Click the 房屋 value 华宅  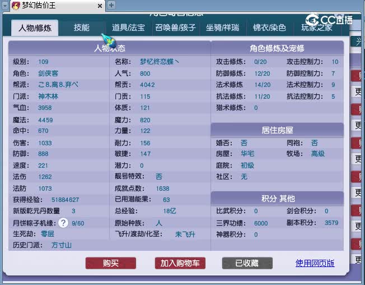point(247,154)
